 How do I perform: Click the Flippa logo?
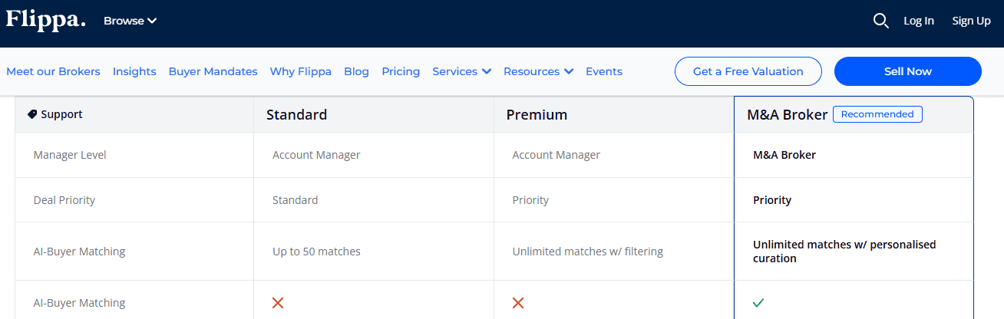[x=45, y=20]
